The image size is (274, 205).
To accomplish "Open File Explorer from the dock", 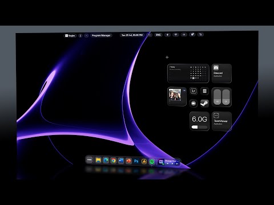I will tap(98, 161).
